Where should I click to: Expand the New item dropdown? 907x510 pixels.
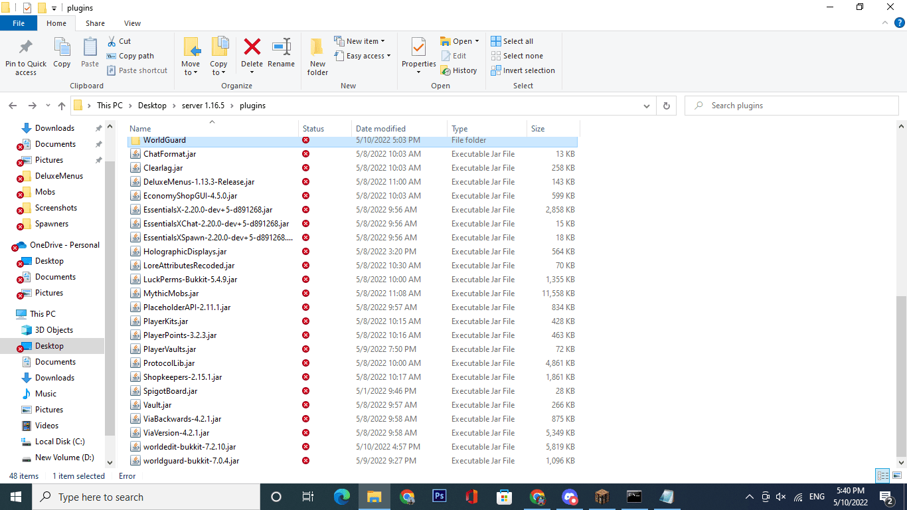pos(359,41)
